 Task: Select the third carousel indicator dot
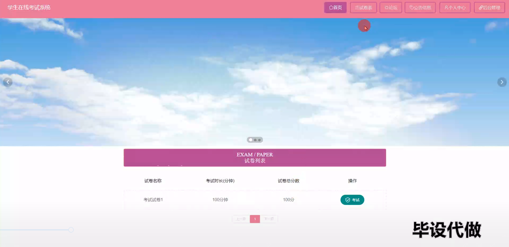[259, 140]
